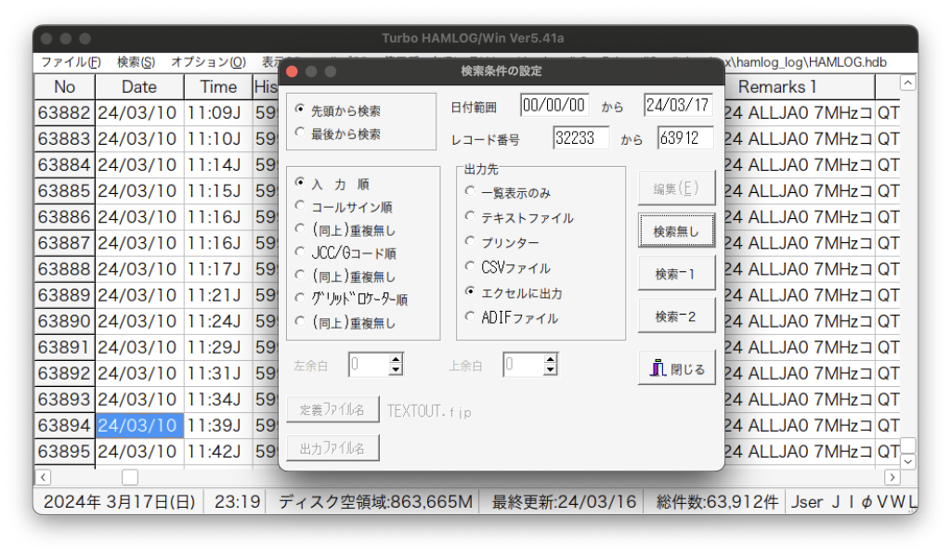Run the 検索-1 search

pos(676,273)
